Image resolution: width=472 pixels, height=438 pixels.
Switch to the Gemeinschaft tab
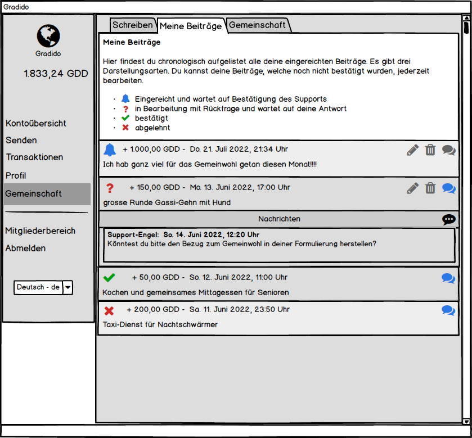click(258, 25)
